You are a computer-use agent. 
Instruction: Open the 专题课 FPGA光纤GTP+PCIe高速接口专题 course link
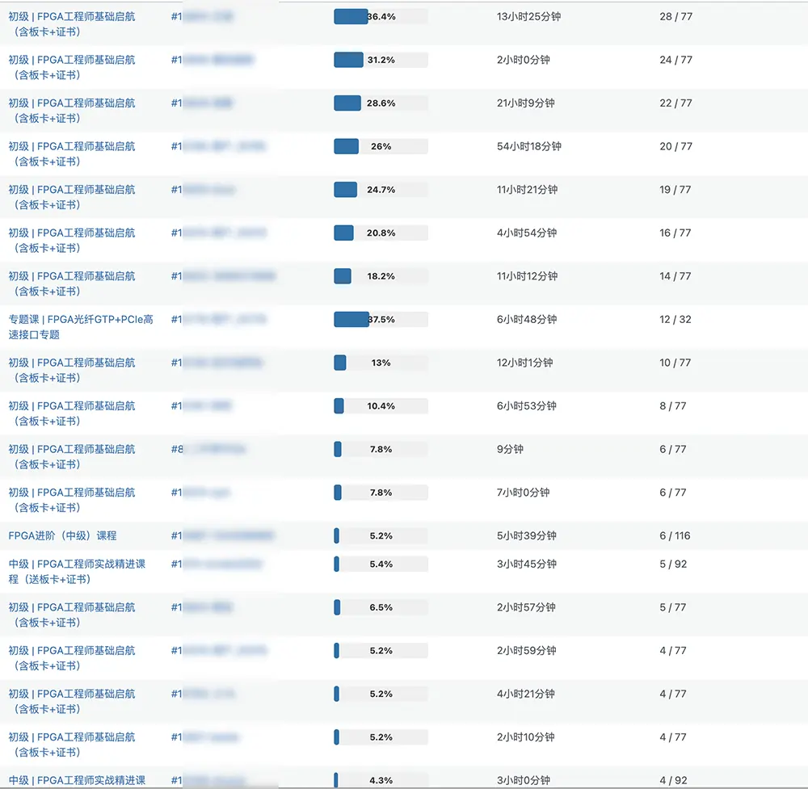pos(80,326)
